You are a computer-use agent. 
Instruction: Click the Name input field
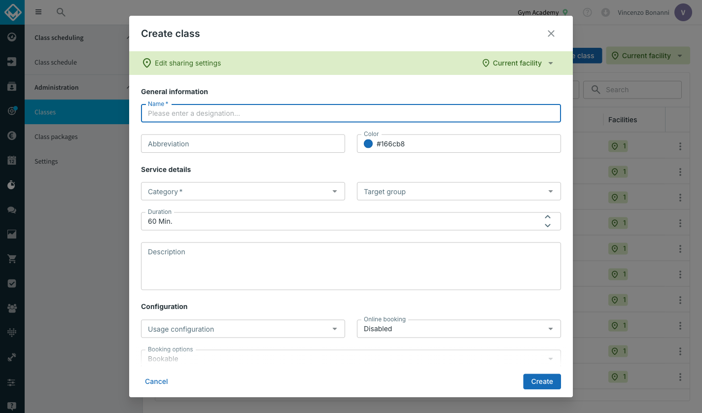[351, 113]
